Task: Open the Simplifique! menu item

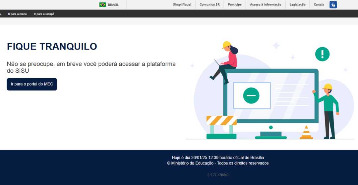Action: click(x=182, y=5)
